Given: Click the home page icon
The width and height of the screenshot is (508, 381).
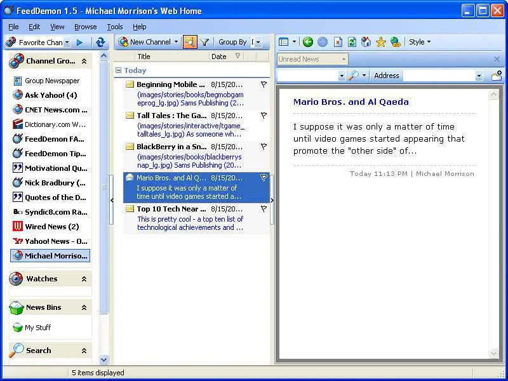Looking at the screenshot, I should 366,42.
